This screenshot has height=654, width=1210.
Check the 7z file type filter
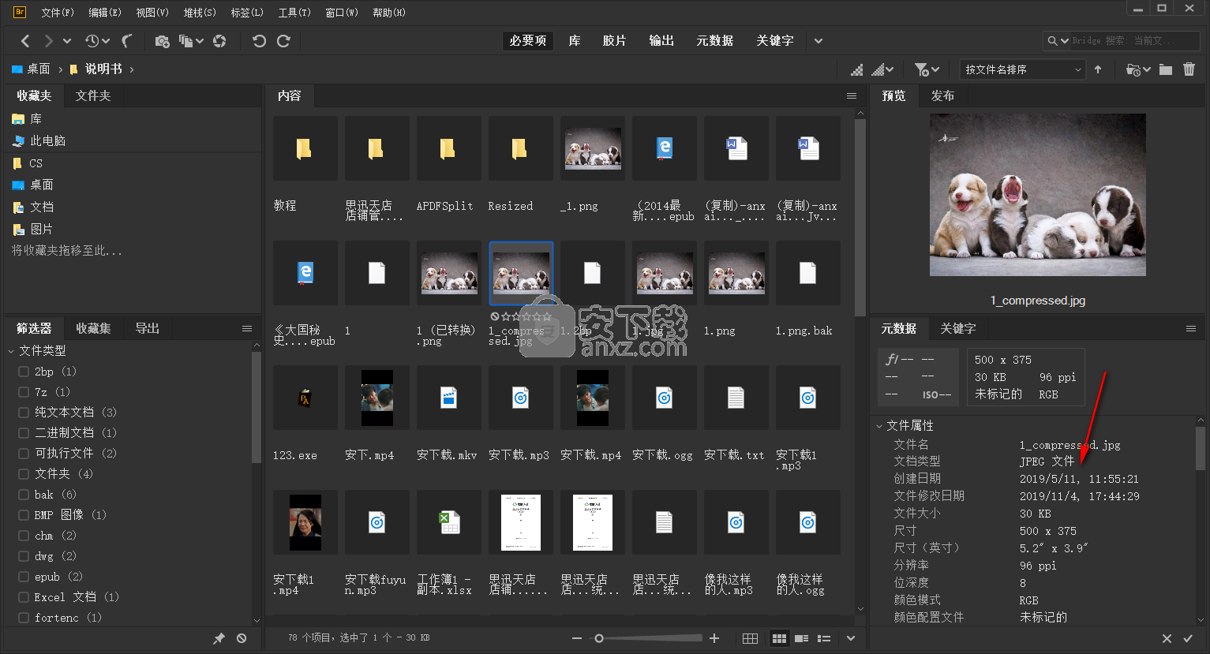[24, 392]
